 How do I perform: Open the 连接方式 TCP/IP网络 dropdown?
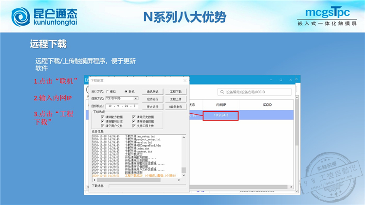pos(136,98)
